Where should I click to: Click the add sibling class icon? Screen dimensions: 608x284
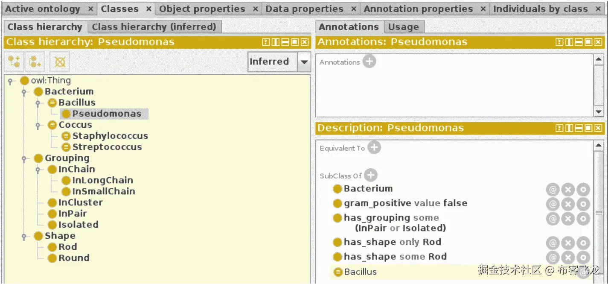(35, 62)
